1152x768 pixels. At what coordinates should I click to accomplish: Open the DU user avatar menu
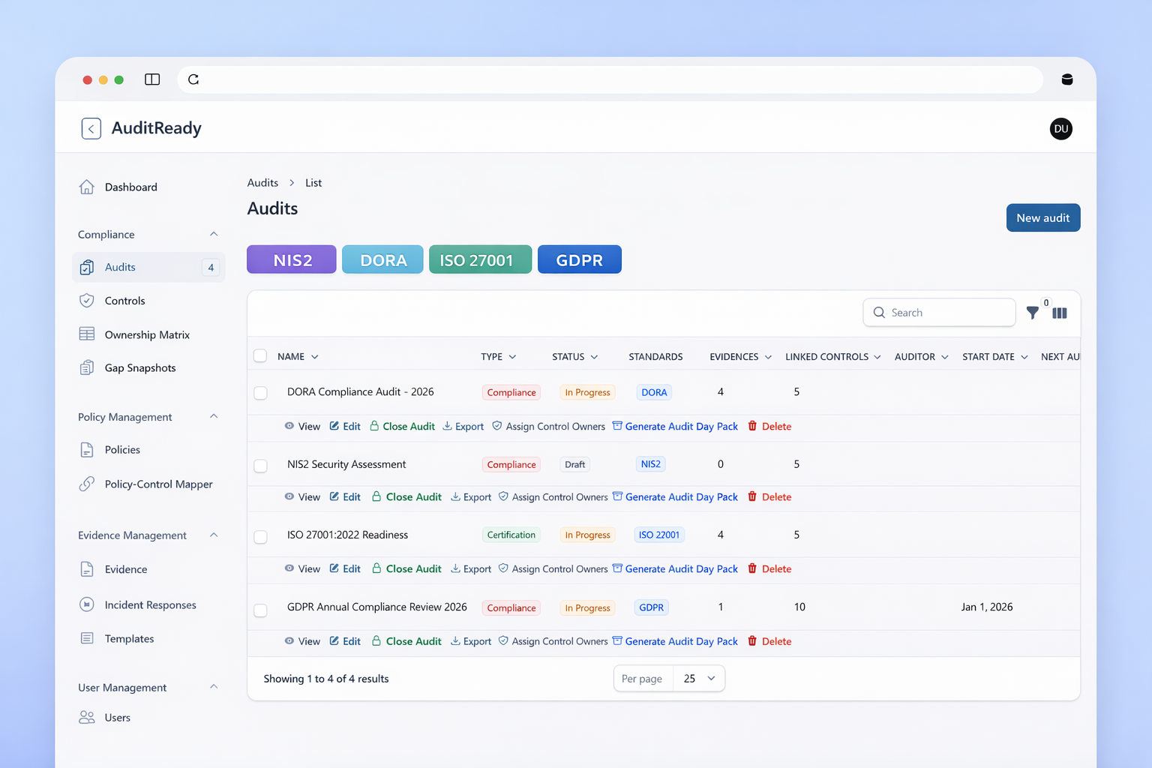point(1060,129)
